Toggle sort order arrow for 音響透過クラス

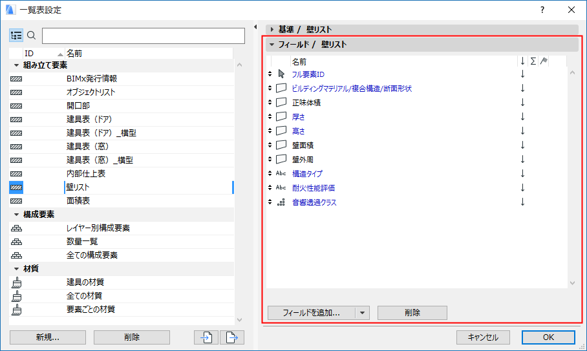click(522, 202)
